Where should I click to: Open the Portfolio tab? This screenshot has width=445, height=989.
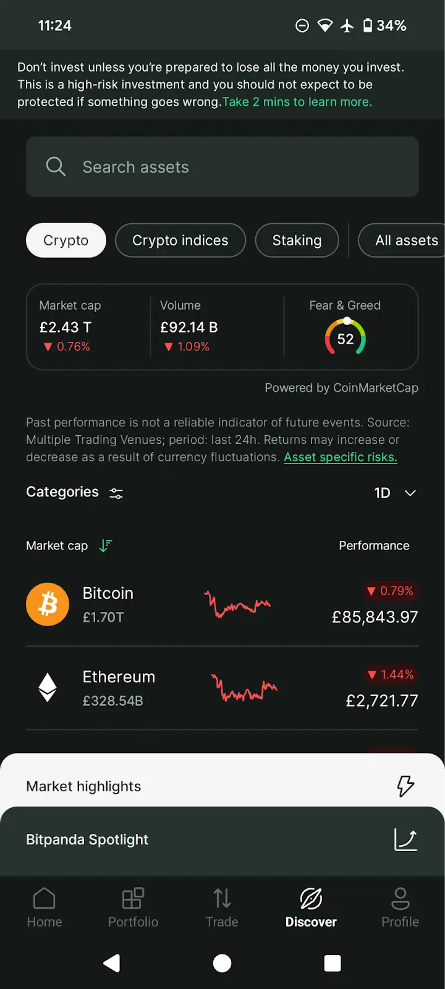point(133,907)
